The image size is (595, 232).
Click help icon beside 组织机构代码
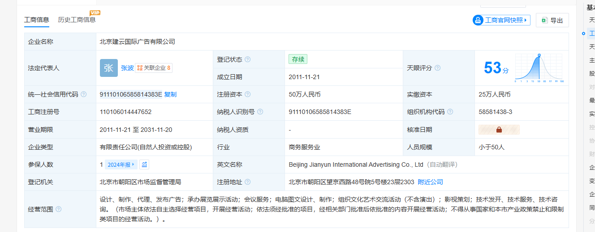click(x=450, y=112)
